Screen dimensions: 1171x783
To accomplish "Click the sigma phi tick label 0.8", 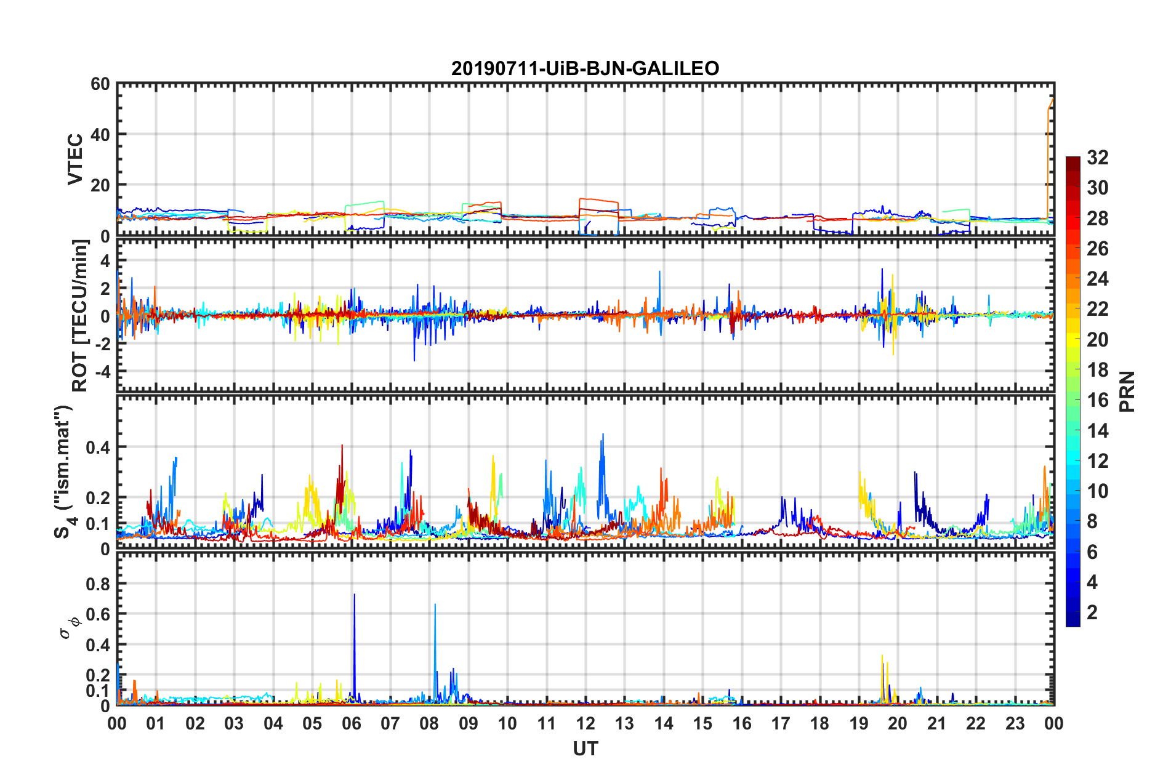I will [x=98, y=584].
